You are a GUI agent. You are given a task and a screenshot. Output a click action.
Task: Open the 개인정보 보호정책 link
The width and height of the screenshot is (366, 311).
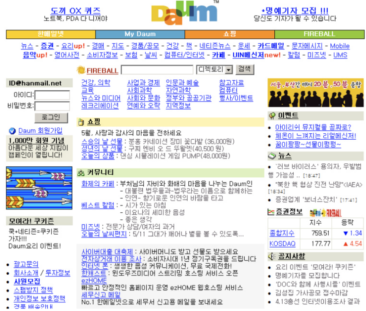click(x=40, y=298)
